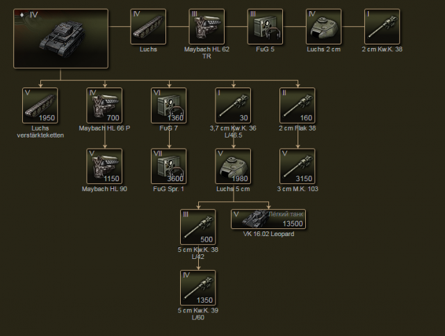Screen dimensions: 445x336
Task: Research Luchs verstärkteketten tracks for 1950
Action: [40, 106]
